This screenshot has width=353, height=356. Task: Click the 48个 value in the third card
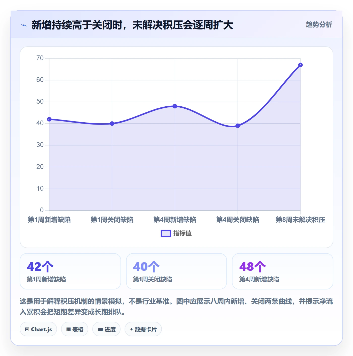pos(253,266)
